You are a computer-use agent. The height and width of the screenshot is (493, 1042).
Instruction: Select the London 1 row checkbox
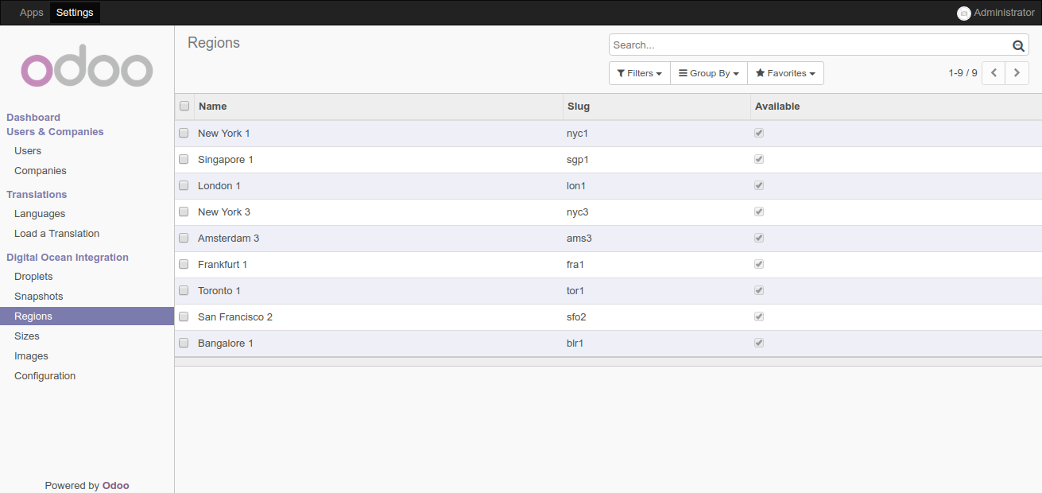pyautogui.click(x=184, y=185)
